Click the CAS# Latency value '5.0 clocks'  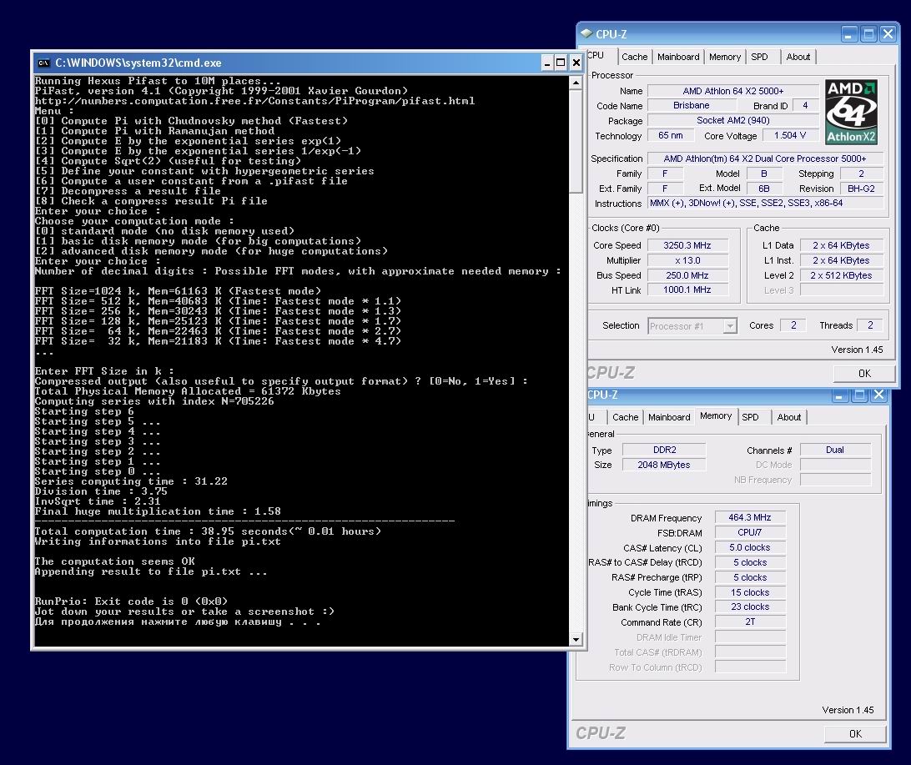(749, 548)
